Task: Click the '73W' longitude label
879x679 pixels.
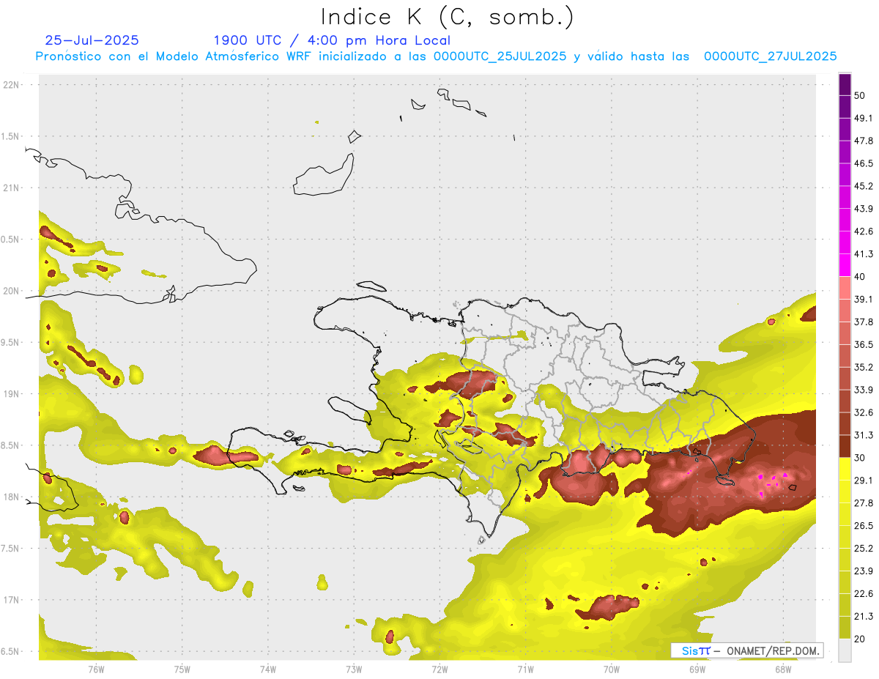Action: pos(354,669)
